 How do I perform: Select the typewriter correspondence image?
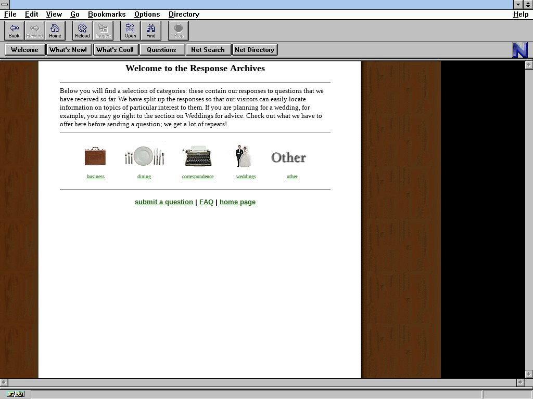click(x=197, y=156)
